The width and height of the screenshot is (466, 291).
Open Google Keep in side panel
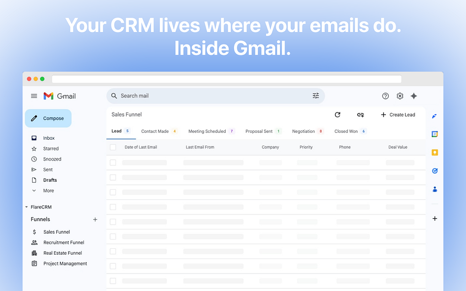point(434,152)
